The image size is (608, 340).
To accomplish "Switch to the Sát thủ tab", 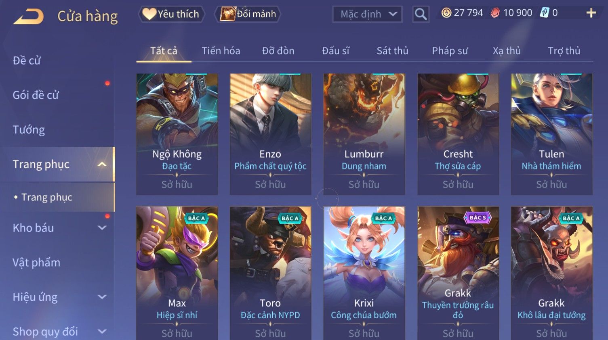I will tap(392, 51).
